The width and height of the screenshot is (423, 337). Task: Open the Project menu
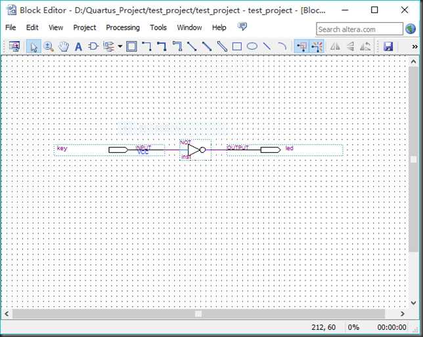coord(85,28)
